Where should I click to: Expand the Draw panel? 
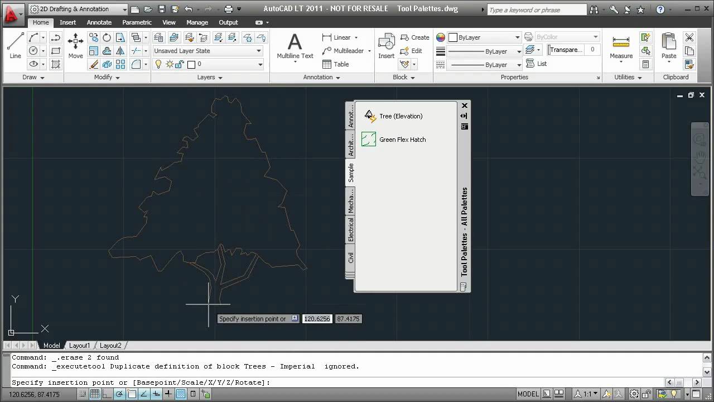tap(33, 77)
